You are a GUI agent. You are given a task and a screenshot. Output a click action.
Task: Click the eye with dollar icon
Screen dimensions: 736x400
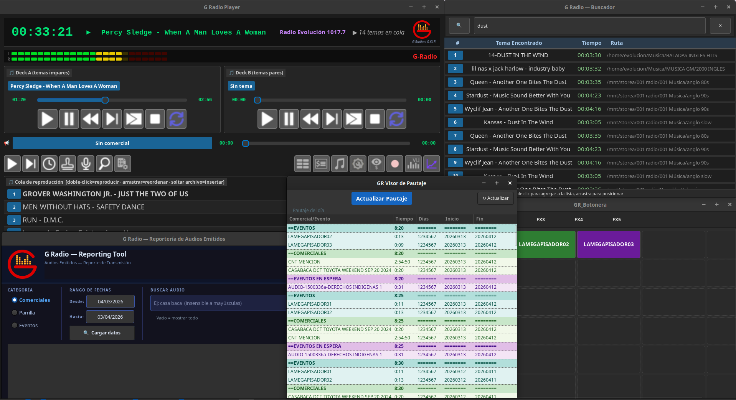[376, 164]
